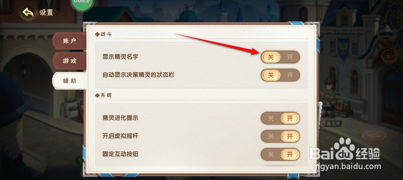
Task: Open the 账户 tab
Action: tap(69, 41)
